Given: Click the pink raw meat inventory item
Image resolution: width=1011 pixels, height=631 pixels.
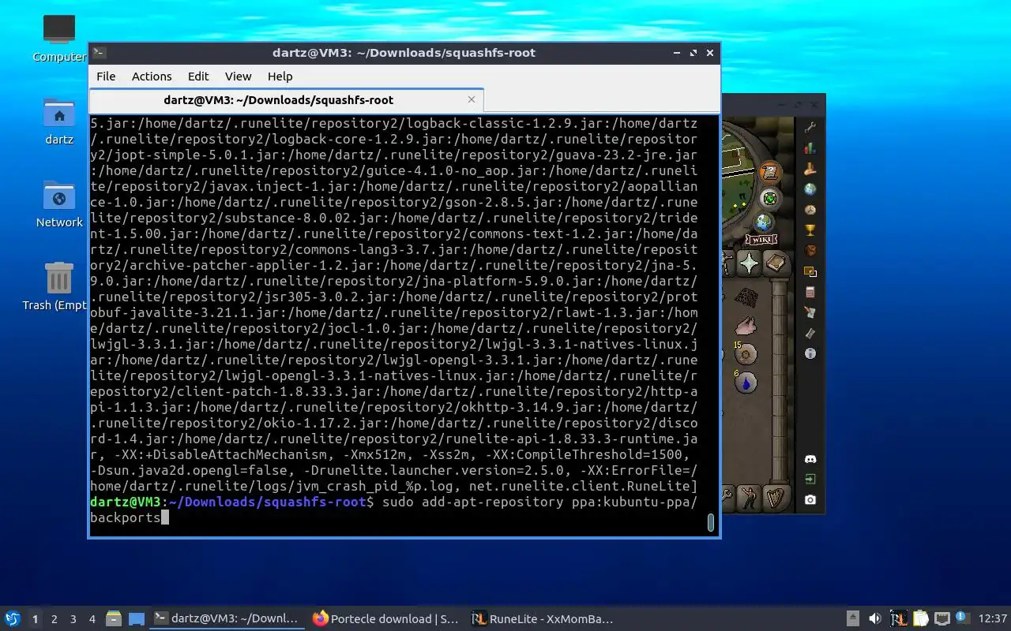Looking at the screenshot, I should pos(745,324).
